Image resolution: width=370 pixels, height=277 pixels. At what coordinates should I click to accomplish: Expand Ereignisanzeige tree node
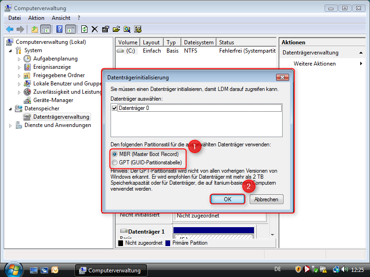[x=19, y=67]
